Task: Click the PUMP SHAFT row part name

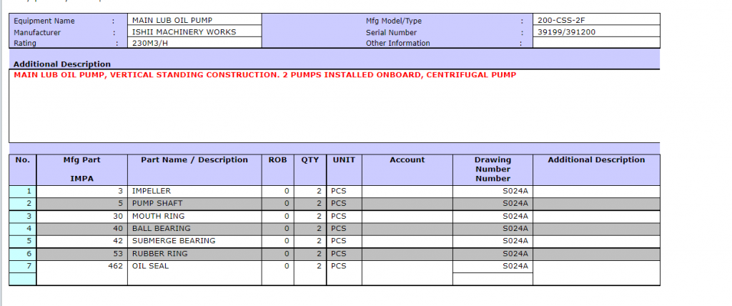Action: click(x=194, y=204)
